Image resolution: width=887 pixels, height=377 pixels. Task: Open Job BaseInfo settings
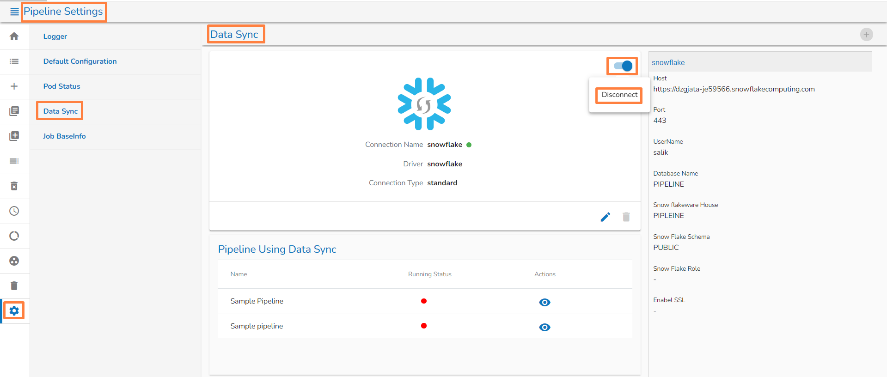coord(64,136)
